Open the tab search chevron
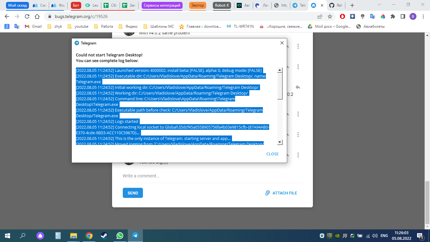The image size is (430, 242). click(x=379, y=5)
